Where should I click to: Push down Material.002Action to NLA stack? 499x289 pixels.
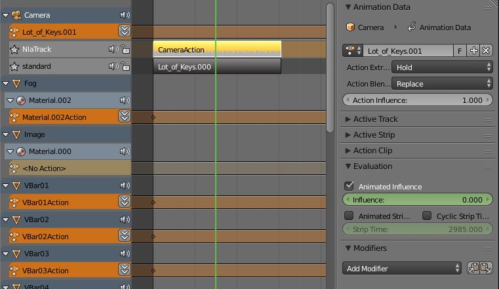125,117
